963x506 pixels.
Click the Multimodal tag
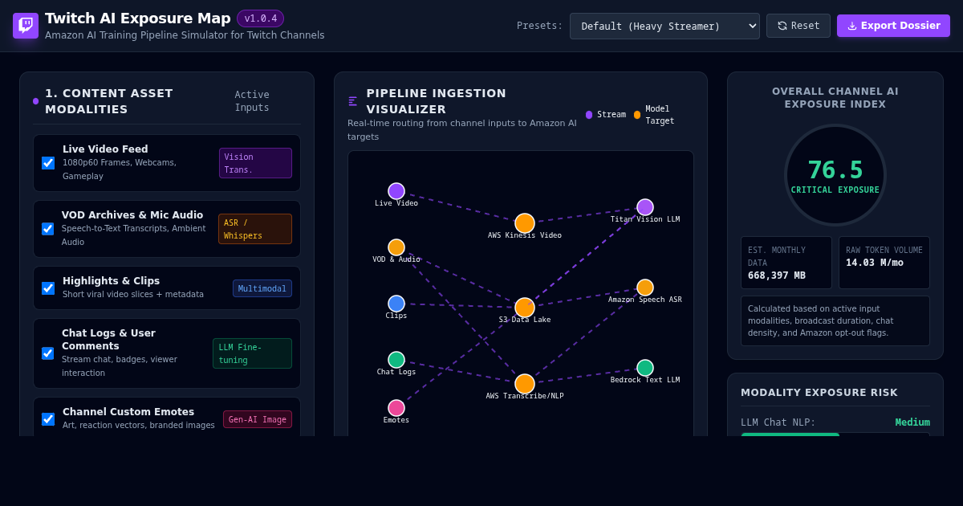262,288
